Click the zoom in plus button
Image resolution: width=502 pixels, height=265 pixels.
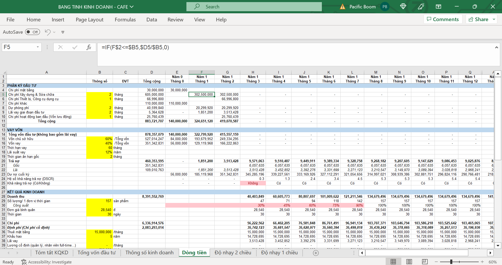pos(482,262)
